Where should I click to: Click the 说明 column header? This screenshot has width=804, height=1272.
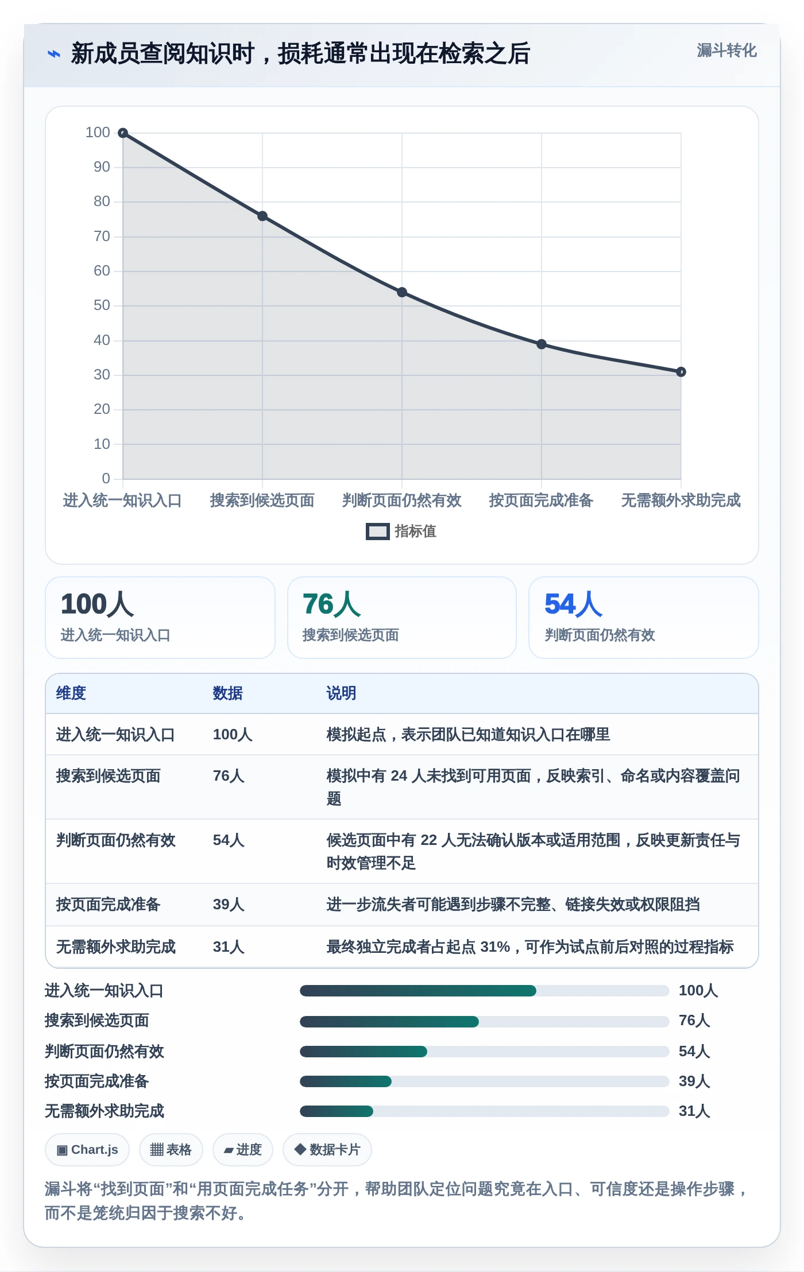click(x=341, y=693)
